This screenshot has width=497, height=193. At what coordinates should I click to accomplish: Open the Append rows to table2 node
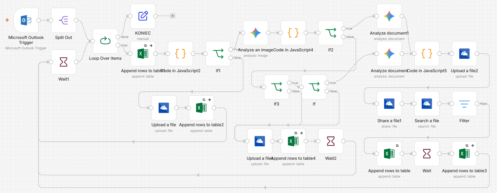[201, 108]
